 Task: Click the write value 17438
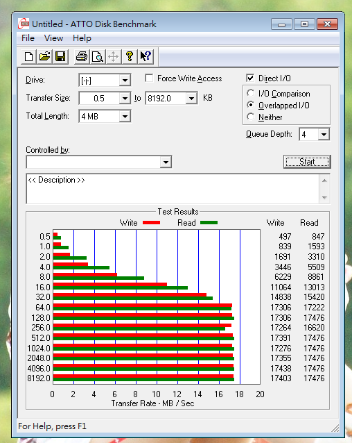click(281, 368)
